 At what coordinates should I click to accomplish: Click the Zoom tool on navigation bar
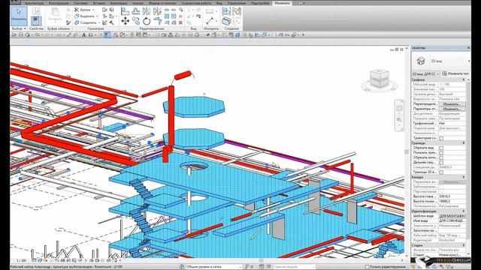coord(399,120)
